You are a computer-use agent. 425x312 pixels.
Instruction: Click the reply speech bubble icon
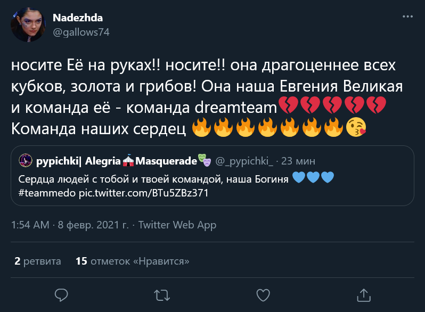tap(61, 294)
